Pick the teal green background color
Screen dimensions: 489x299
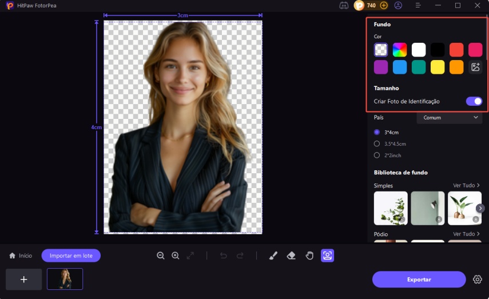(419, 67)
